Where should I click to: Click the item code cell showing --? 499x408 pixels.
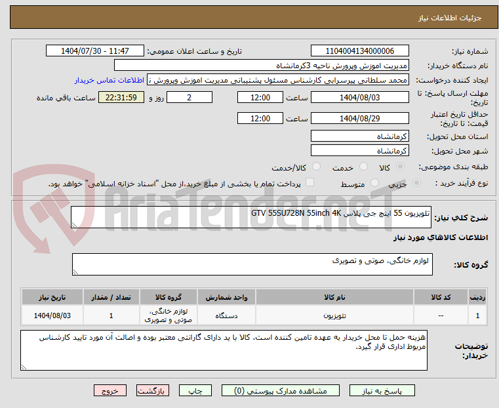point(441,316)
